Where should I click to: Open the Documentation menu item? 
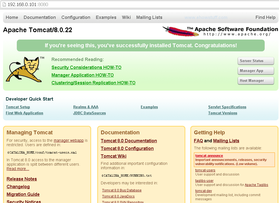coord(40,17)
